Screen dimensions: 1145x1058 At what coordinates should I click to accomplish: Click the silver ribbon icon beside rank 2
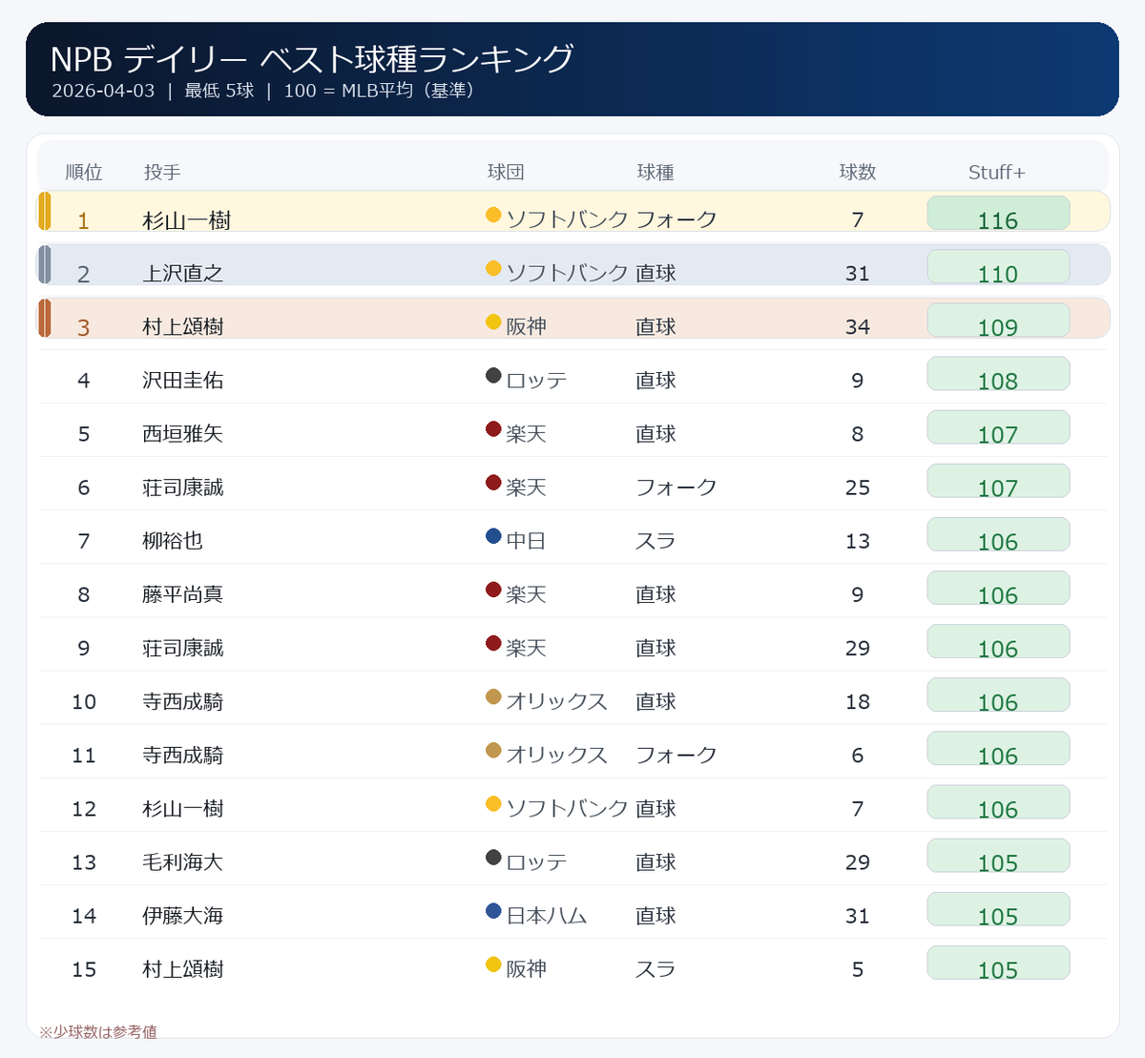pyautogui.click(x=45, y=264)
